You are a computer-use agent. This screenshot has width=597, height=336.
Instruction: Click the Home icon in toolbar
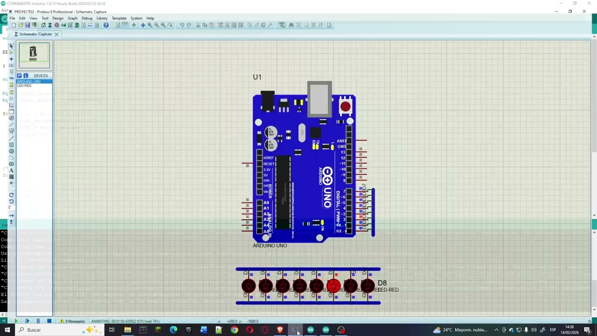coord(43,25)
